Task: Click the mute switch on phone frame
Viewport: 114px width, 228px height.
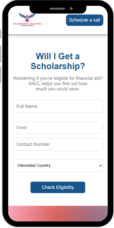Action: click(1, 34)
